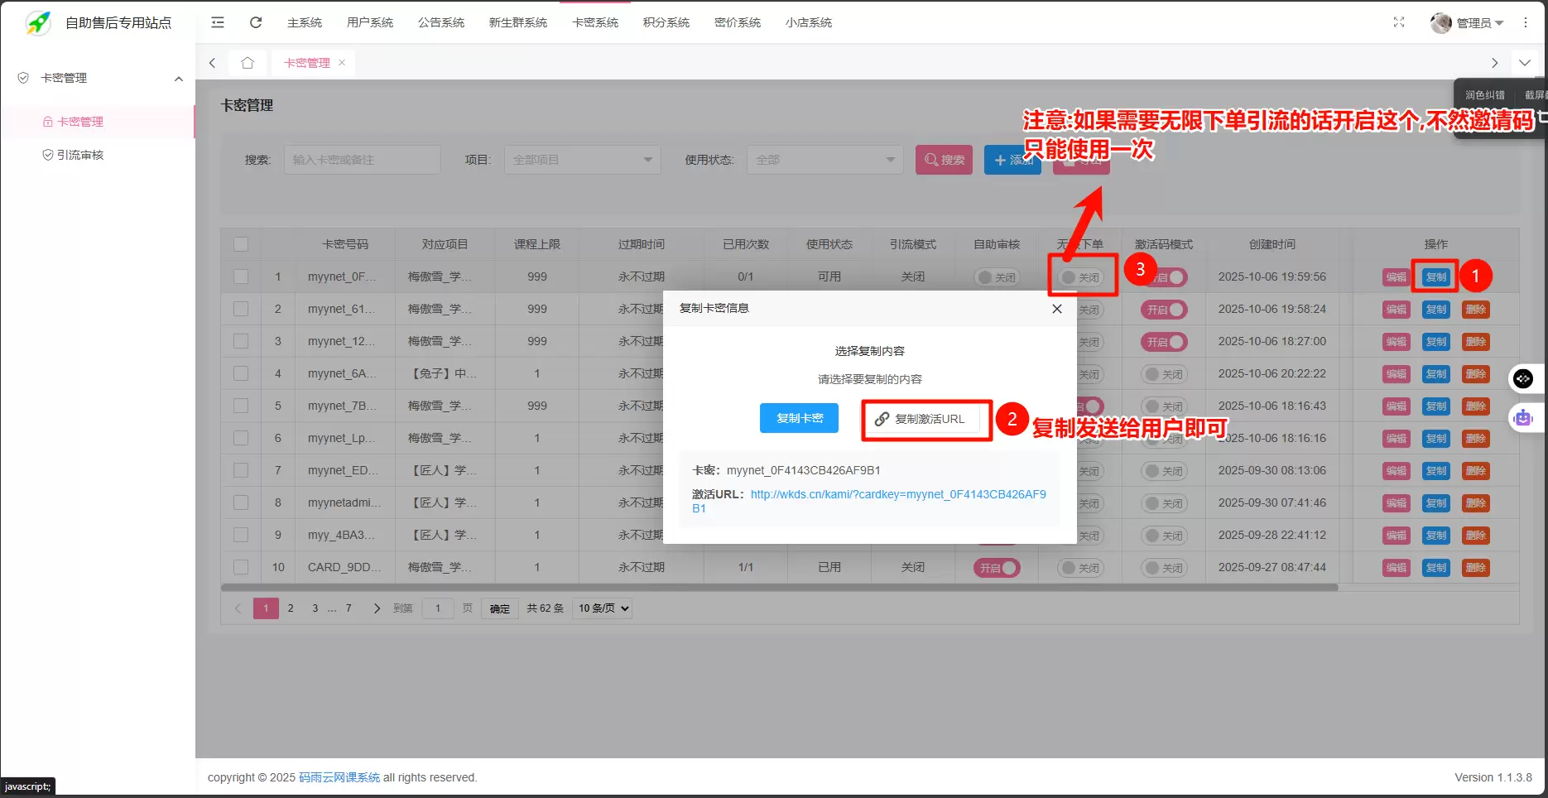Screen dimensions: 1548x798
Task: Switch to the 积分系统 menu item
Action: click(666, 22)
